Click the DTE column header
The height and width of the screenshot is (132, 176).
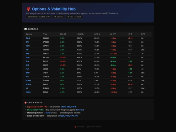tap(143, 34)
